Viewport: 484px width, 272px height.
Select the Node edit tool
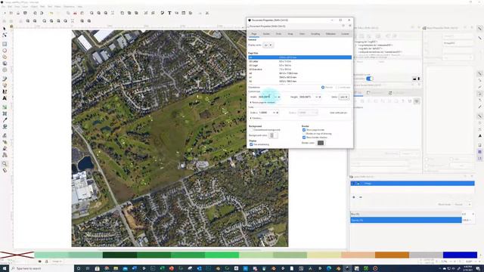coord(5,35)
